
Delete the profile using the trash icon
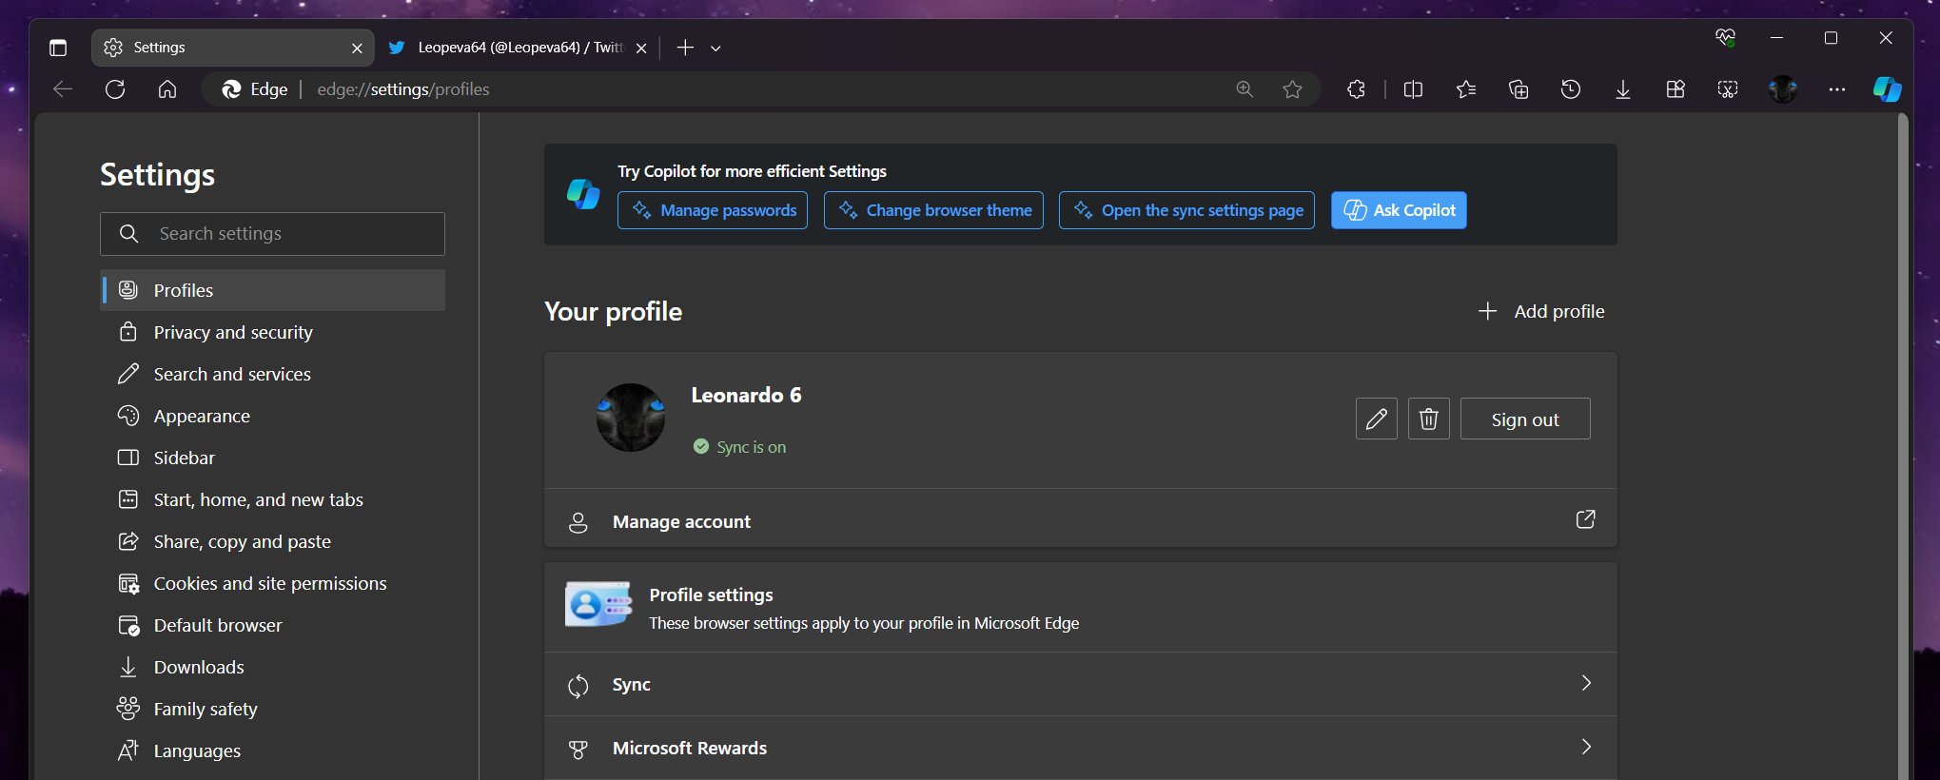[1428, 419]
